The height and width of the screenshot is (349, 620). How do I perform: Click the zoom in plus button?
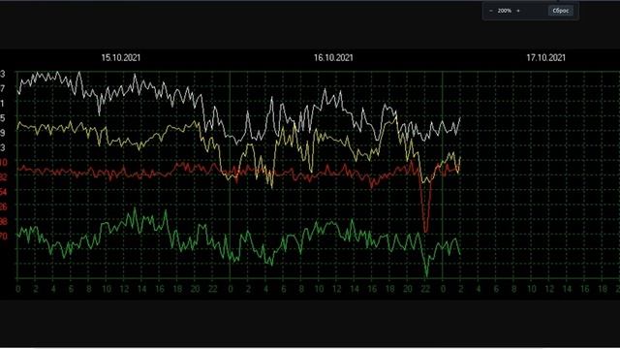[x=518, y=11]
